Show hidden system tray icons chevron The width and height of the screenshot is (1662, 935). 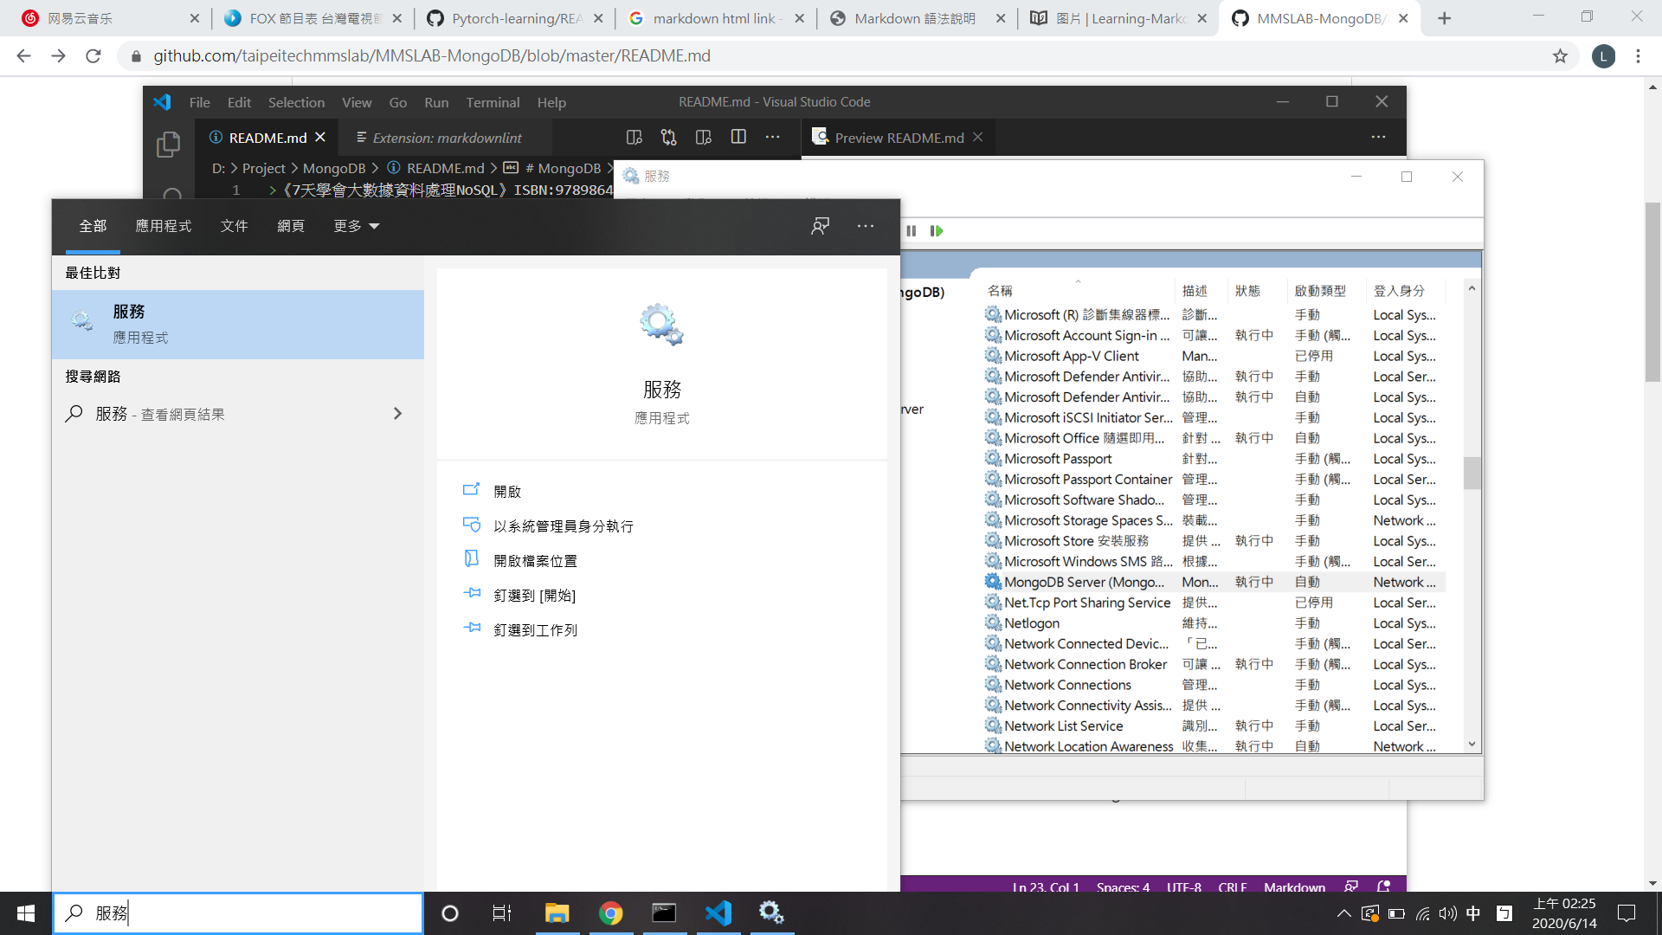point(1343,913)
